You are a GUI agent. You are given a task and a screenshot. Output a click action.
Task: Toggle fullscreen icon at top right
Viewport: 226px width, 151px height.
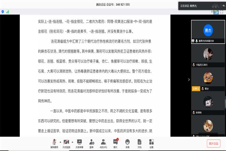222,12
